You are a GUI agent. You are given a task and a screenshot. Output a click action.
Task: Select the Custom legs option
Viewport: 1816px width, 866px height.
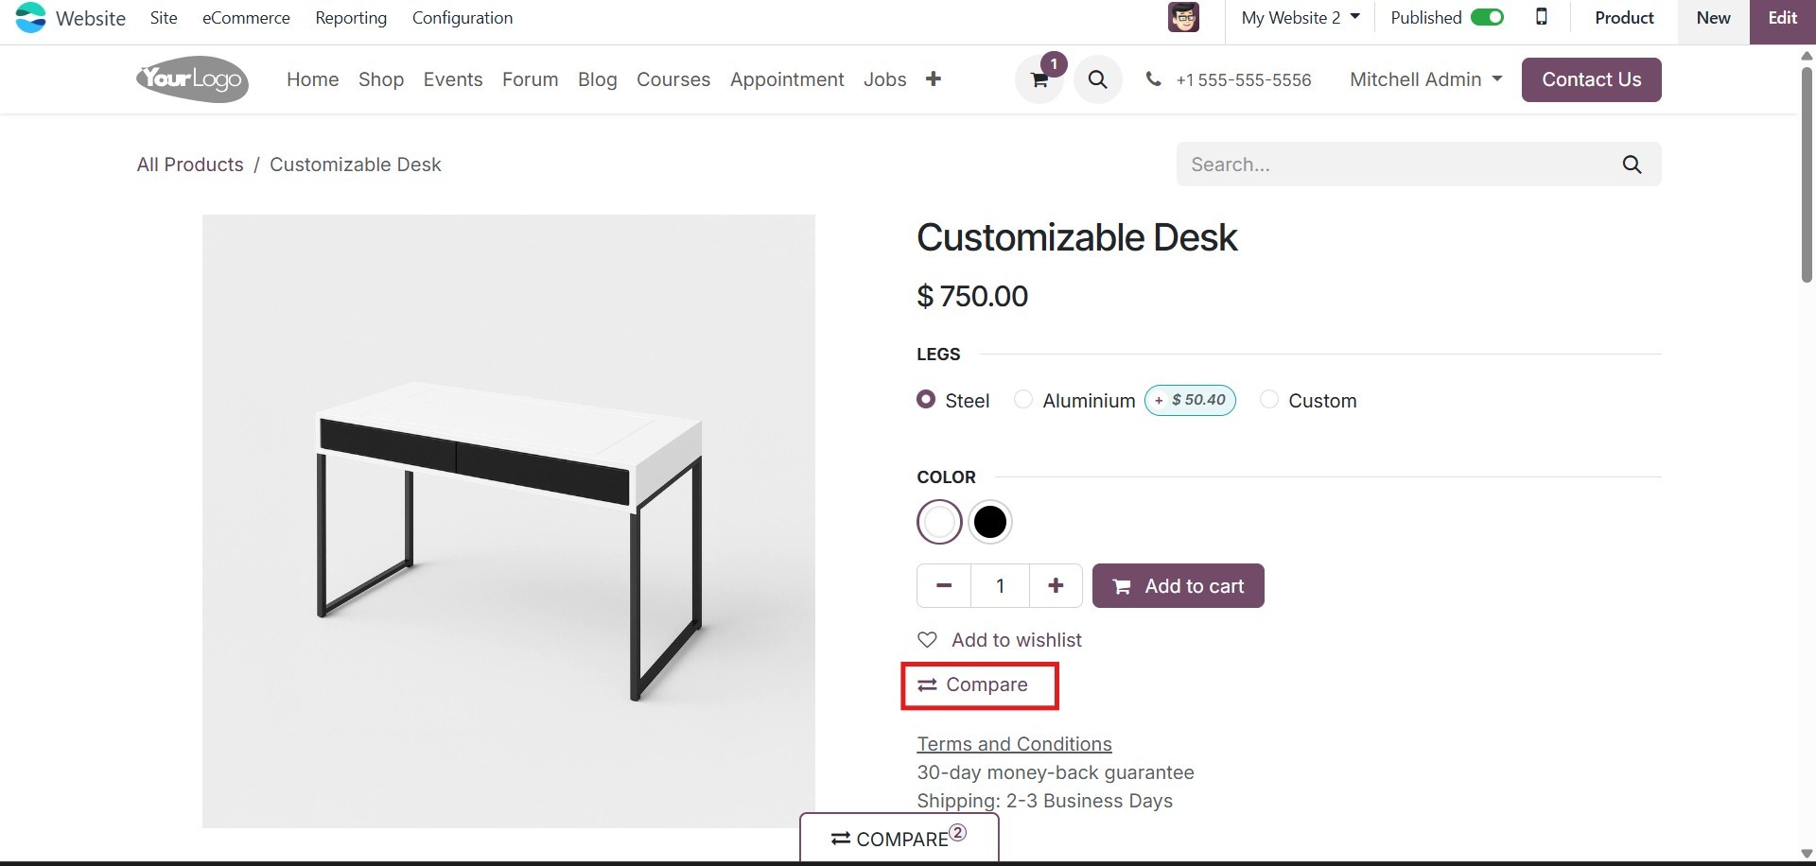[1269, 400]
